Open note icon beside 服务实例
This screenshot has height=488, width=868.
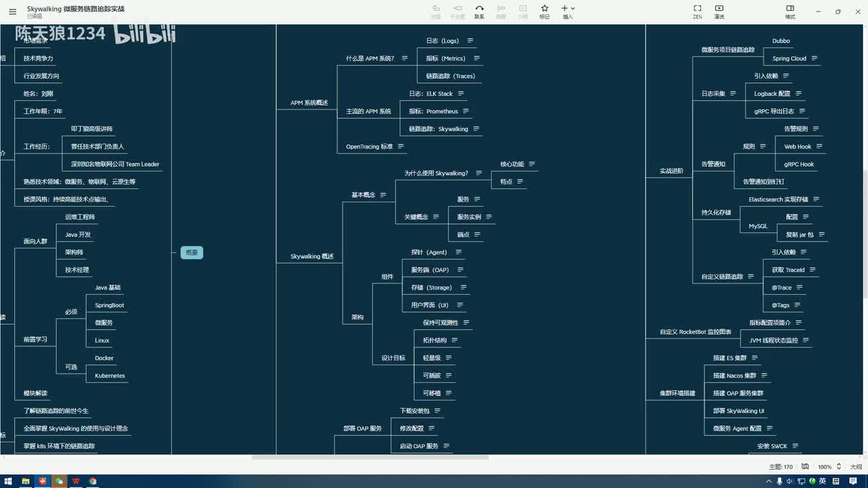[489, 217]
